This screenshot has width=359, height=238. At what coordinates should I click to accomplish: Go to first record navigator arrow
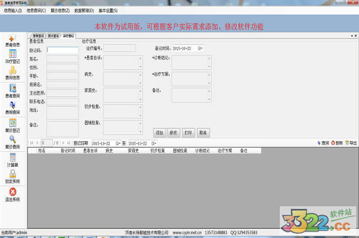pyautogui.click(x=32, y=143)
